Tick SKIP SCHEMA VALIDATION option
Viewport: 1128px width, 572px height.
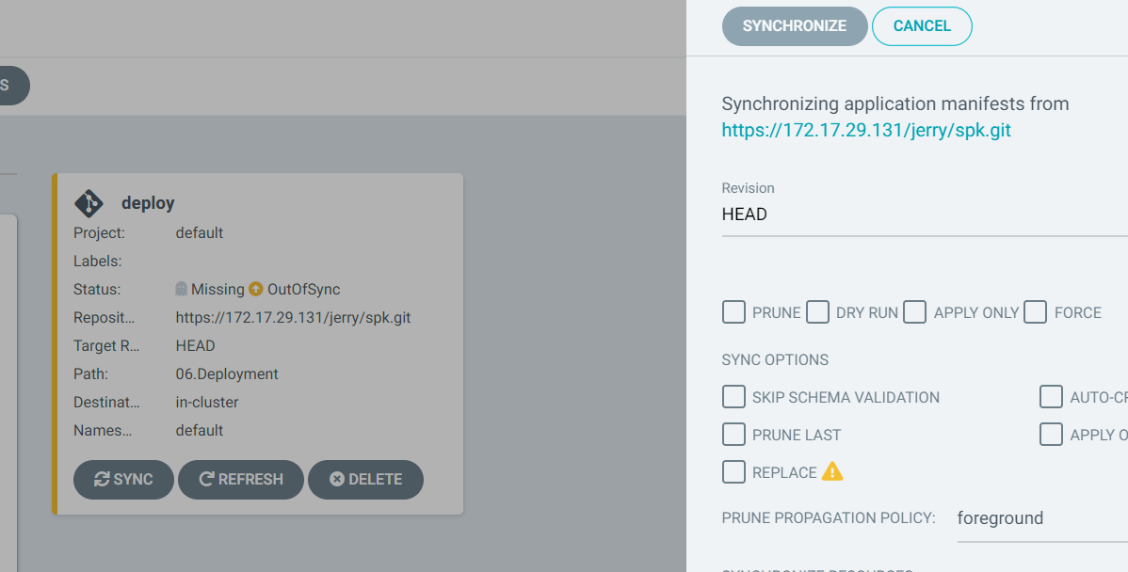click(733, 397)
